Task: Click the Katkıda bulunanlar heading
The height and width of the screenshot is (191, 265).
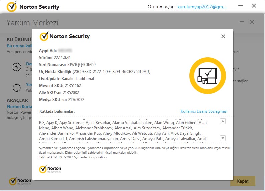Action: (x=57, y=111)
